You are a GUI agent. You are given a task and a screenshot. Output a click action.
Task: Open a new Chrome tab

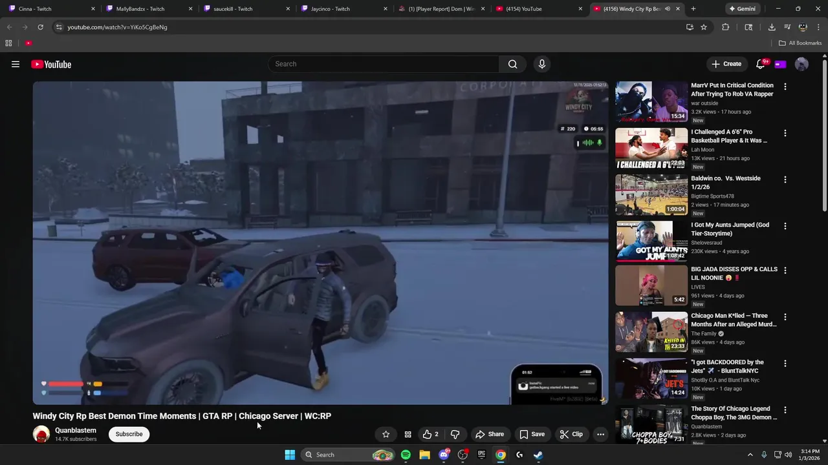(x=693, y=9)
